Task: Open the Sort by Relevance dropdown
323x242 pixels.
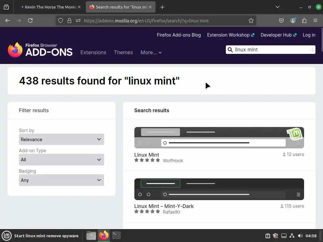Action: [62, 139]
